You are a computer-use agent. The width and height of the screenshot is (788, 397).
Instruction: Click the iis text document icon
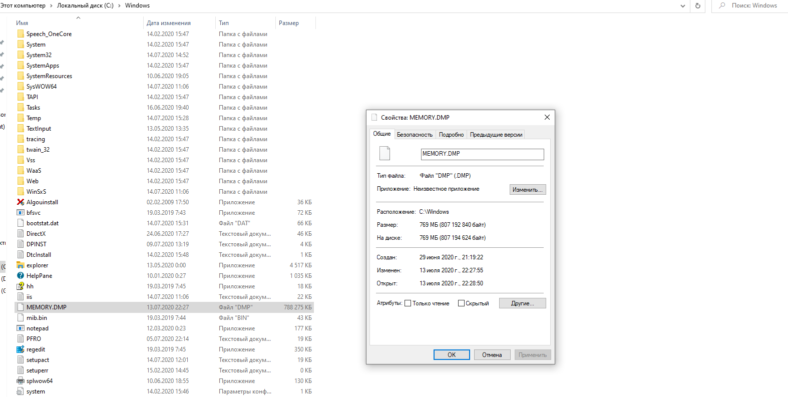pos(21,297)
